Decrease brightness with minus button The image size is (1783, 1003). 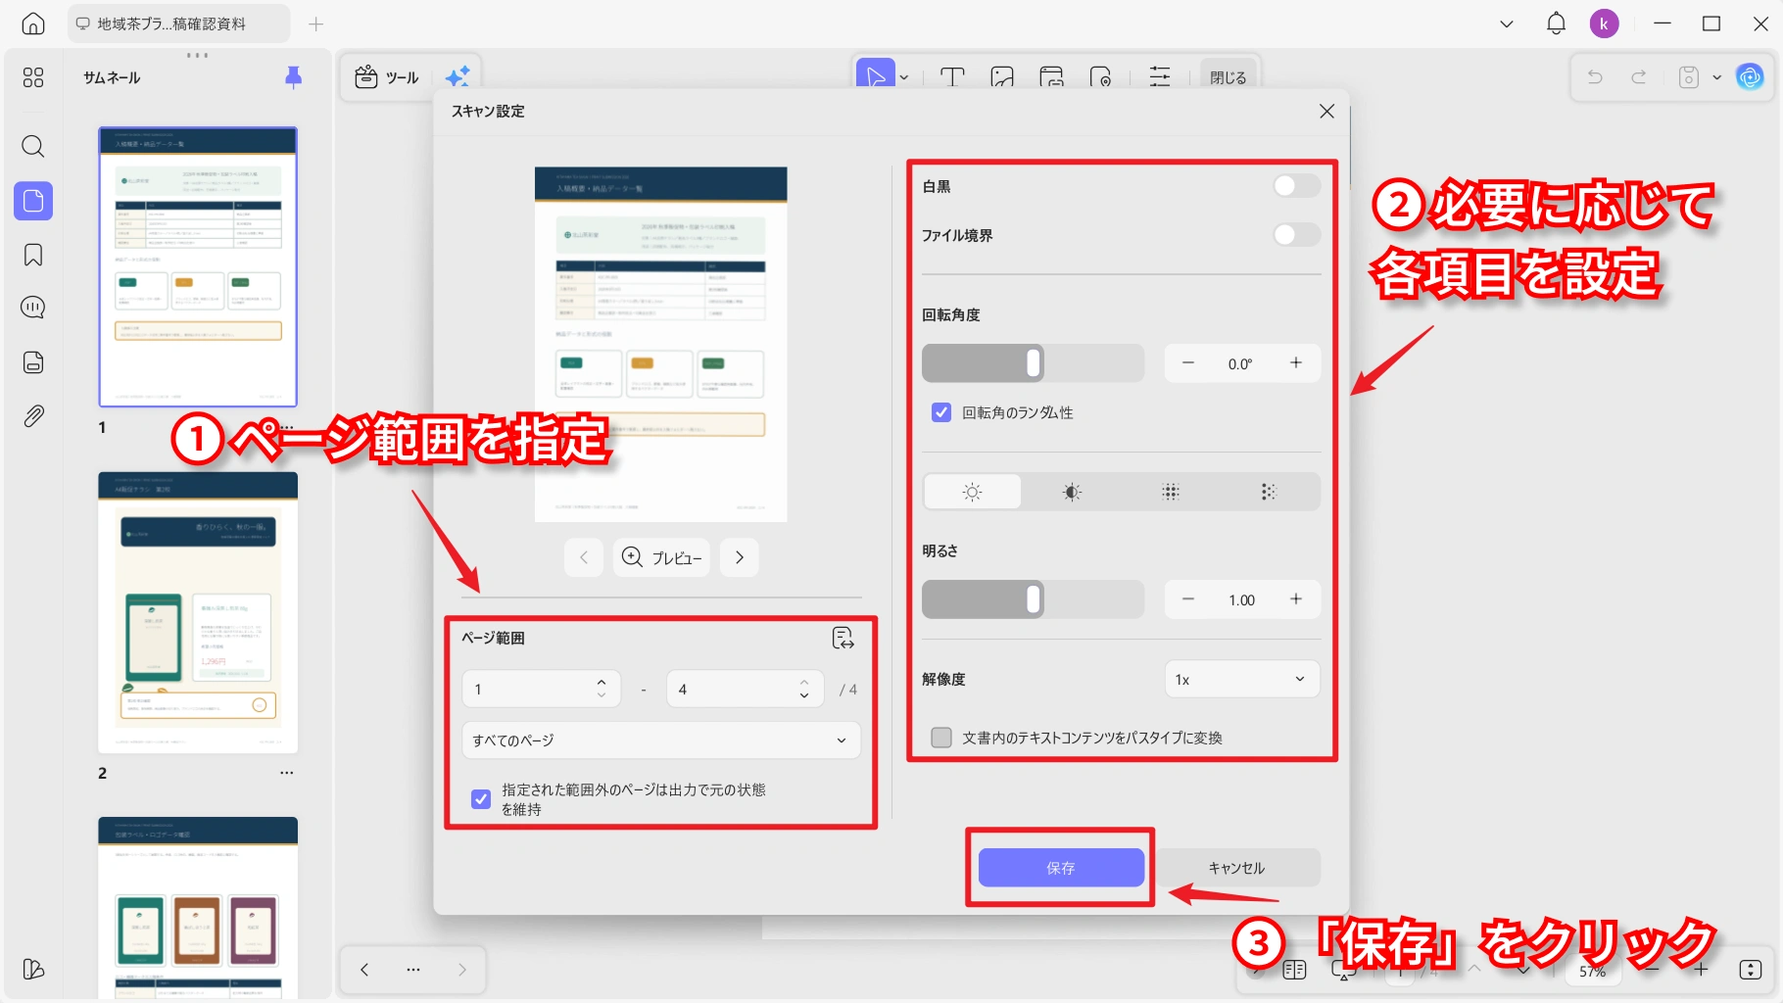(1188, 598)
